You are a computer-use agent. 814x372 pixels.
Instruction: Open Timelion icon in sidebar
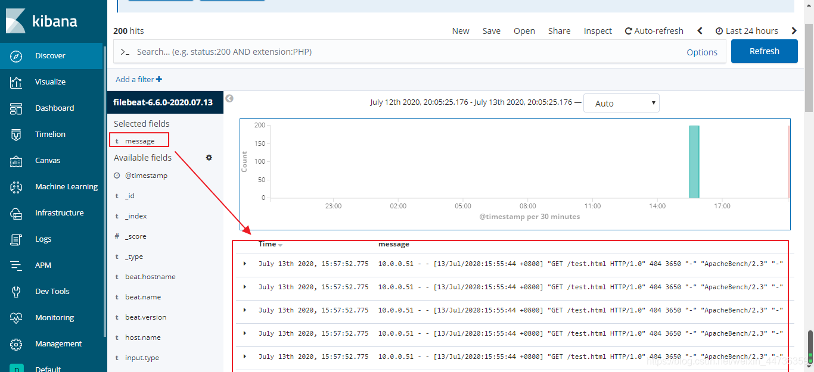click(x=17, y=135)
